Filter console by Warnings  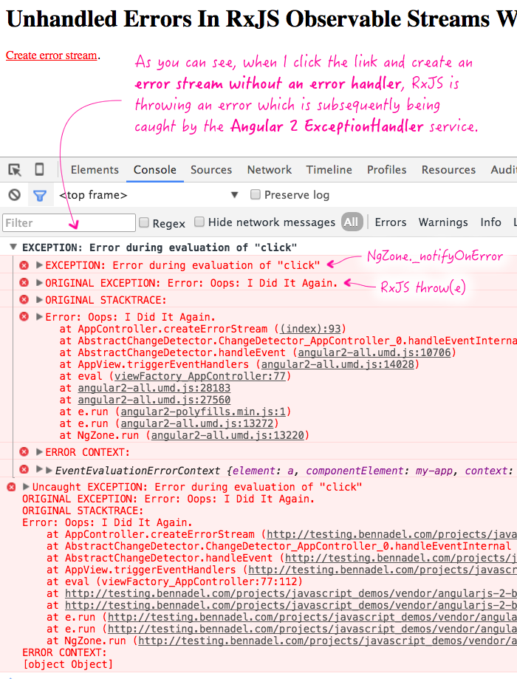(x=443, y=222)
